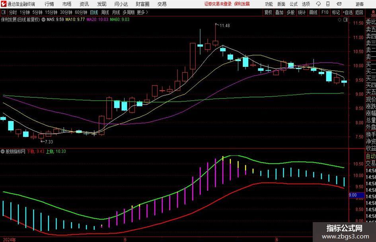The height and width of the screenshot is (242, 376).
Task: Open the 公式 menu
Action: [294, 4]
